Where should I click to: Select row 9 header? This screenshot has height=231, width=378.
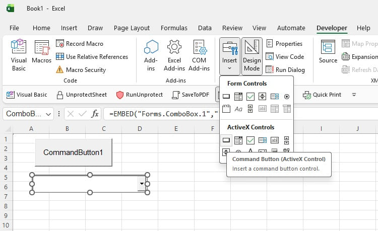coord(6,215)
